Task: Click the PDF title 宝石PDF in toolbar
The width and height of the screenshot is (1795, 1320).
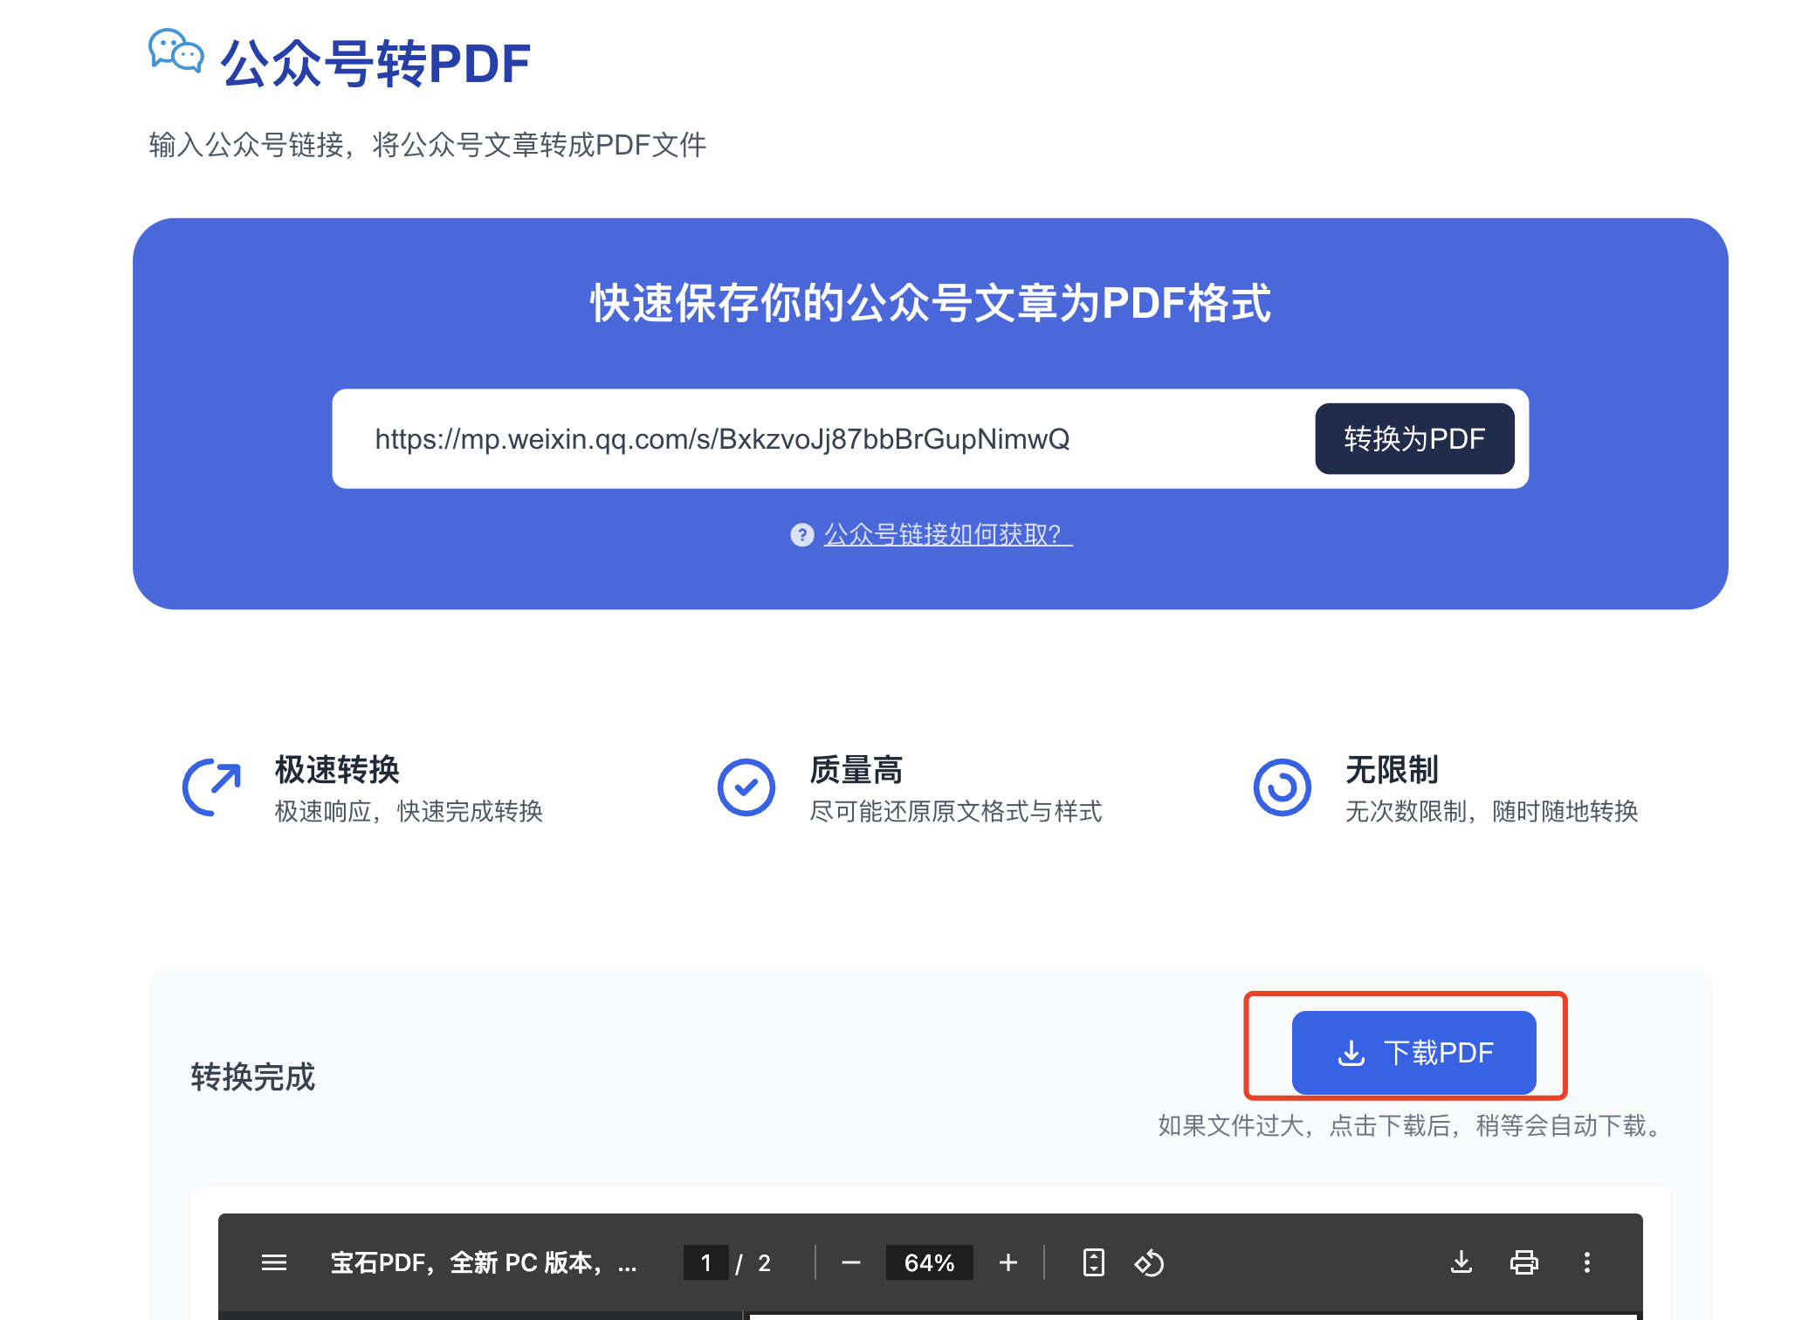Action: point(485,1262)
